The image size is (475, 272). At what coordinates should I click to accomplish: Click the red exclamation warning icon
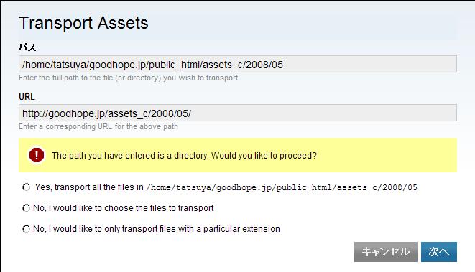point(37,155)
